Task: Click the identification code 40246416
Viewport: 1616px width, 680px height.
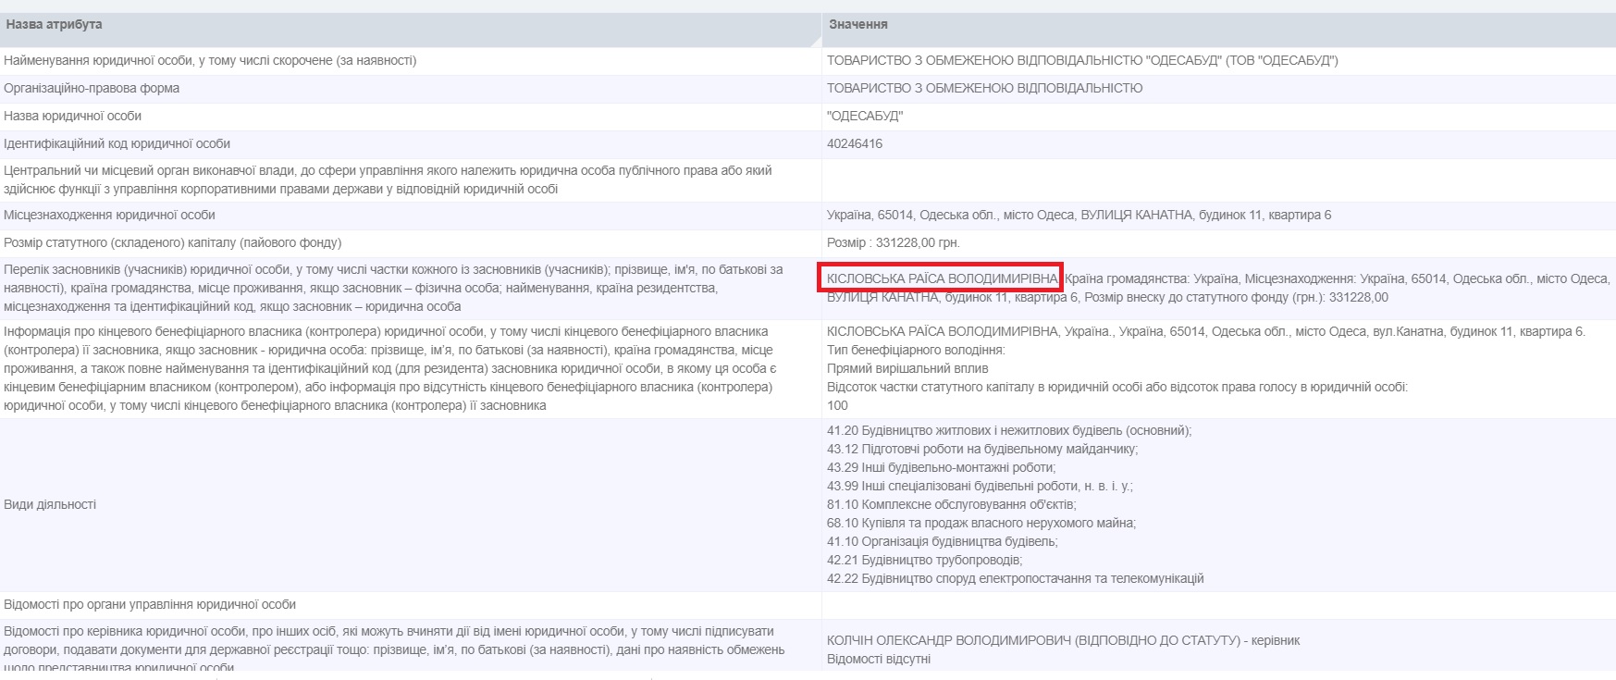Action: 855,144
